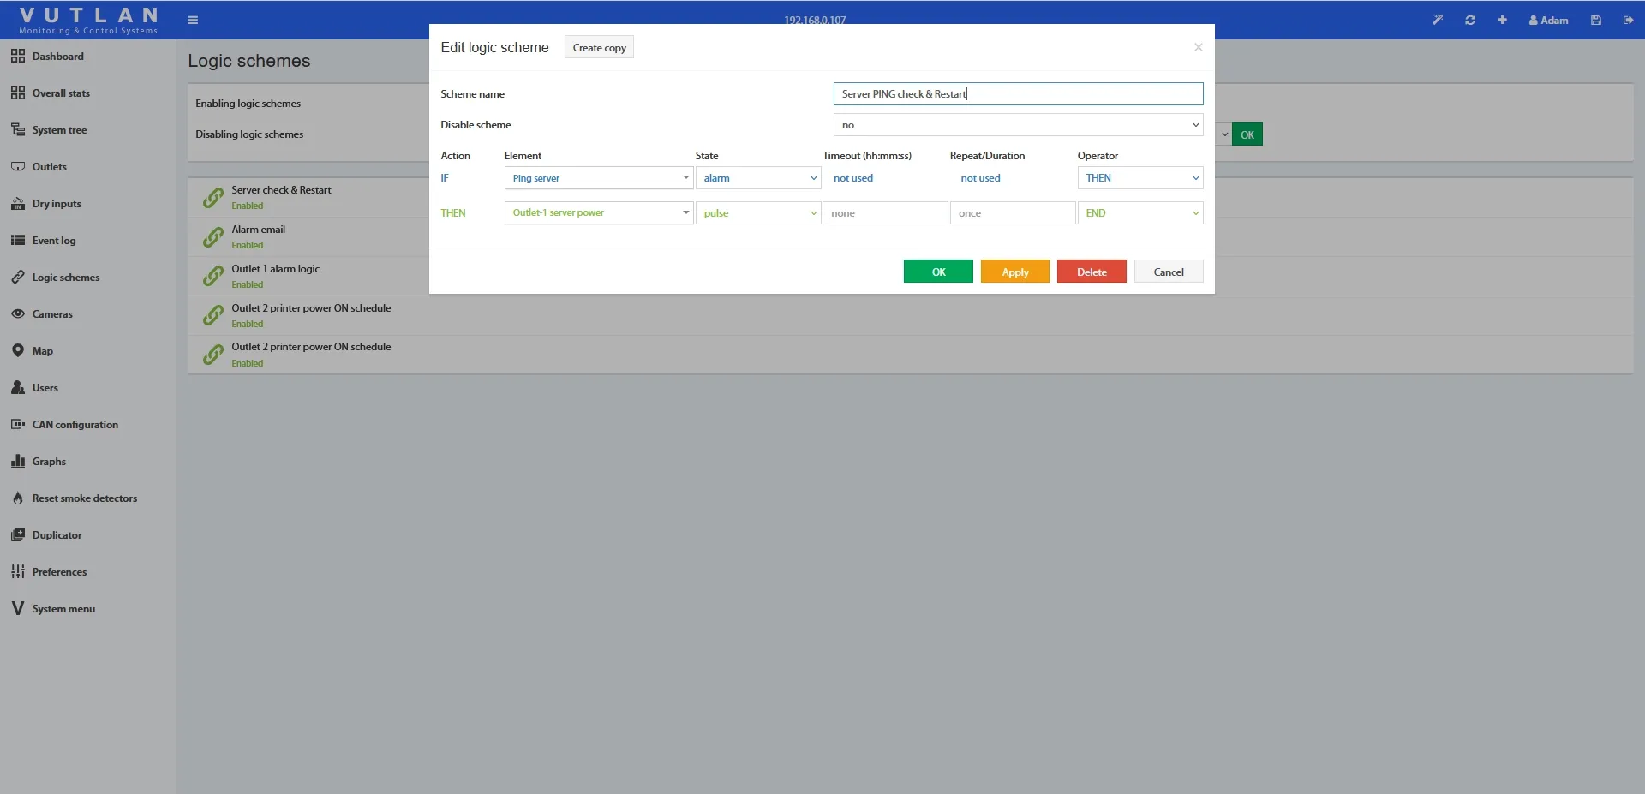Expand the Outlet-1 server power dropdown
The width and height of the screenshot is (1645, 794).
point(598,213)
